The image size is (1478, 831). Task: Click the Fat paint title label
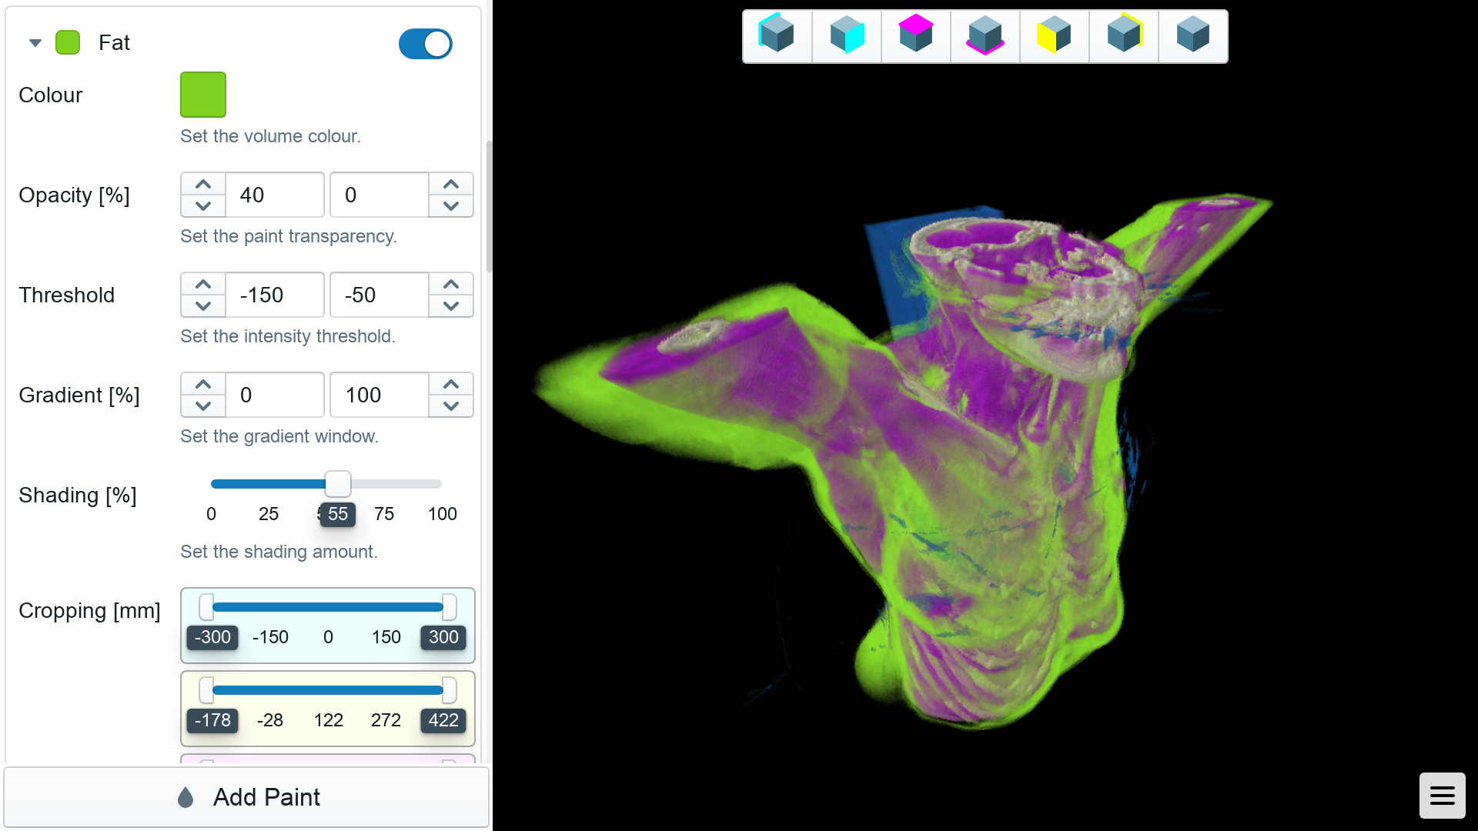coord(114,43)
